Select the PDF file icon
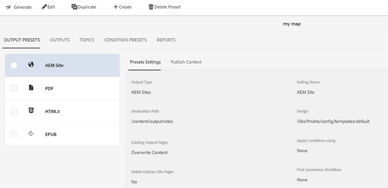 tap(31, 87)
